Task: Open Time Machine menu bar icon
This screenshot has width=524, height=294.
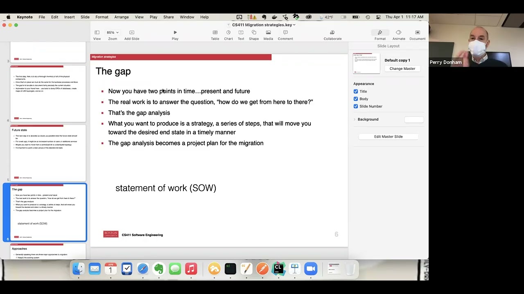Action: coord(368,17)
